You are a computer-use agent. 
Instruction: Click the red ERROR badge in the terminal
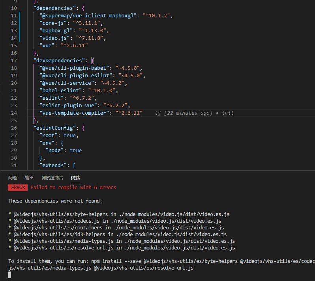(x=18, y=188)
